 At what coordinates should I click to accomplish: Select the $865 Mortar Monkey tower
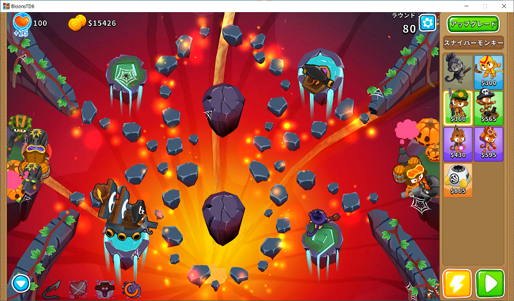click(x=458, y=179)
